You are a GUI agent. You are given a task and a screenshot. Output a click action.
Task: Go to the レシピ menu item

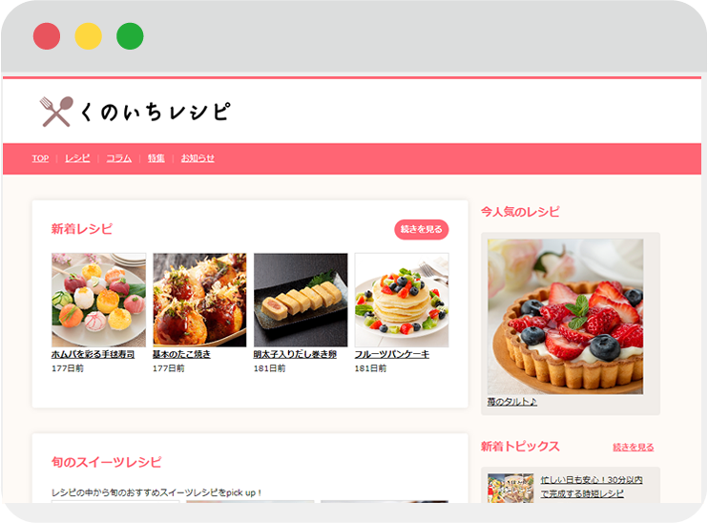click(77, 158)
